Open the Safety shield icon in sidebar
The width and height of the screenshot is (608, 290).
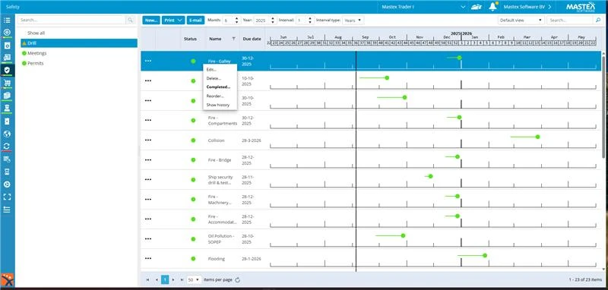click(x=7, y=70)
